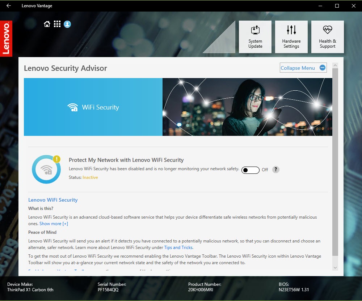Click the WiFi status circle icon

[x=46, y=169]
